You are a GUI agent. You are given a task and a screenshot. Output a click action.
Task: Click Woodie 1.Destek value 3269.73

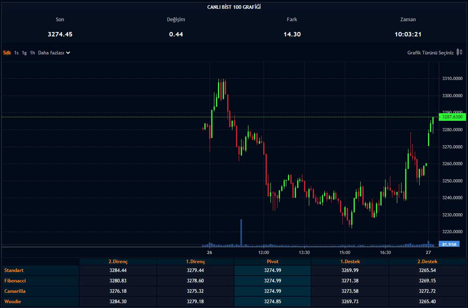(350, 302)
